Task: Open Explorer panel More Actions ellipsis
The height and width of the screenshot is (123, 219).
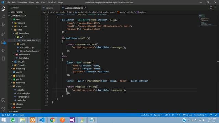Action: pyautogui.click(x=37, y=8)
